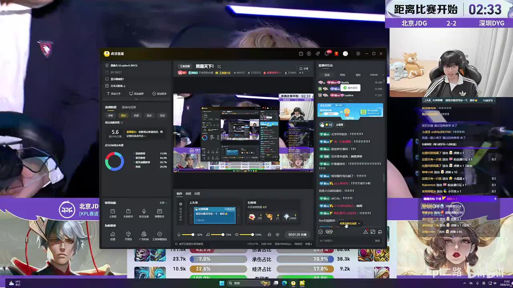Expand 全部 in common functions
513x288 pixels.
pyautogui.click(x=163, y=203)
